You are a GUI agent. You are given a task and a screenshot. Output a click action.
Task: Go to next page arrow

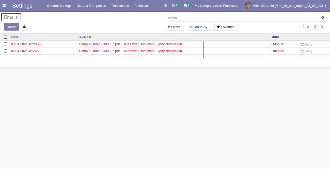pos(322,27)
